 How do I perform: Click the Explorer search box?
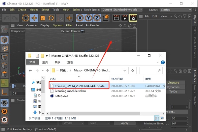(150, 70)
